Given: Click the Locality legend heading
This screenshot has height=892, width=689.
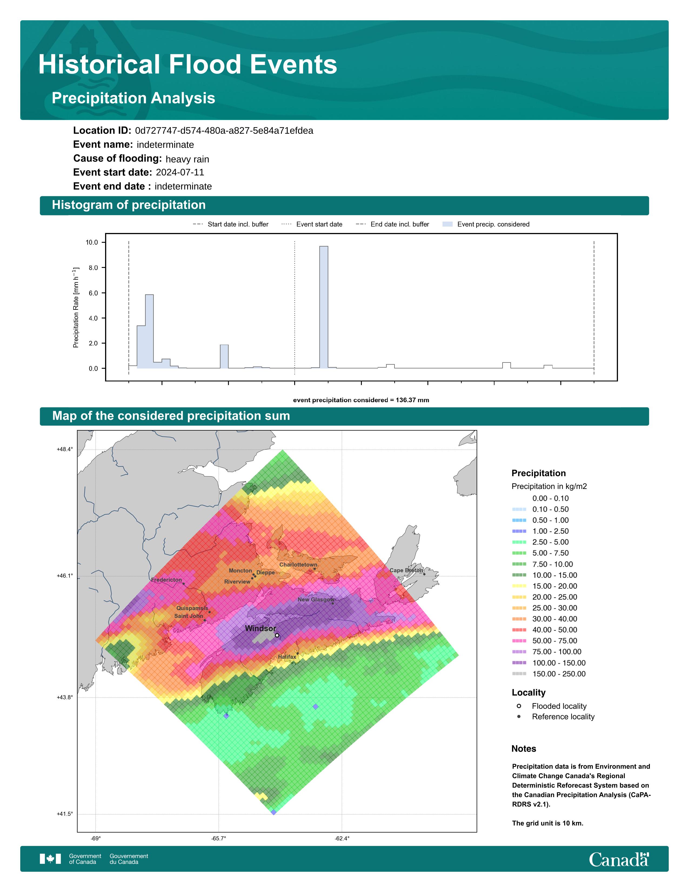Looking at the screenshot, I should pos(529,693).
